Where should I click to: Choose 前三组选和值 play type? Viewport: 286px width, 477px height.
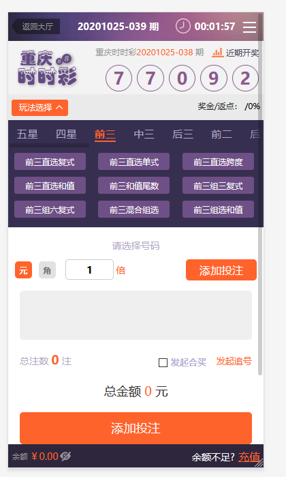218,209
